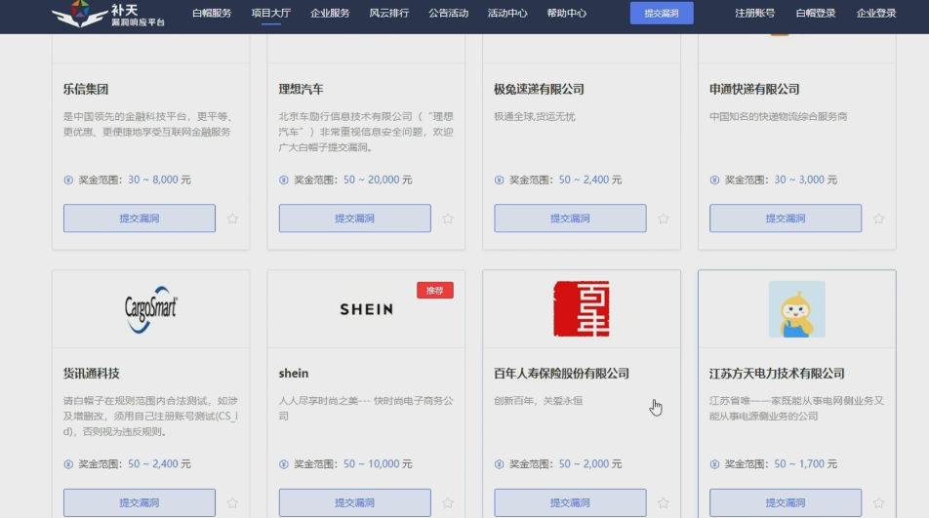
Task: Click the 江苏方天电力 mascot logo
Action: (x=797, y=309)
